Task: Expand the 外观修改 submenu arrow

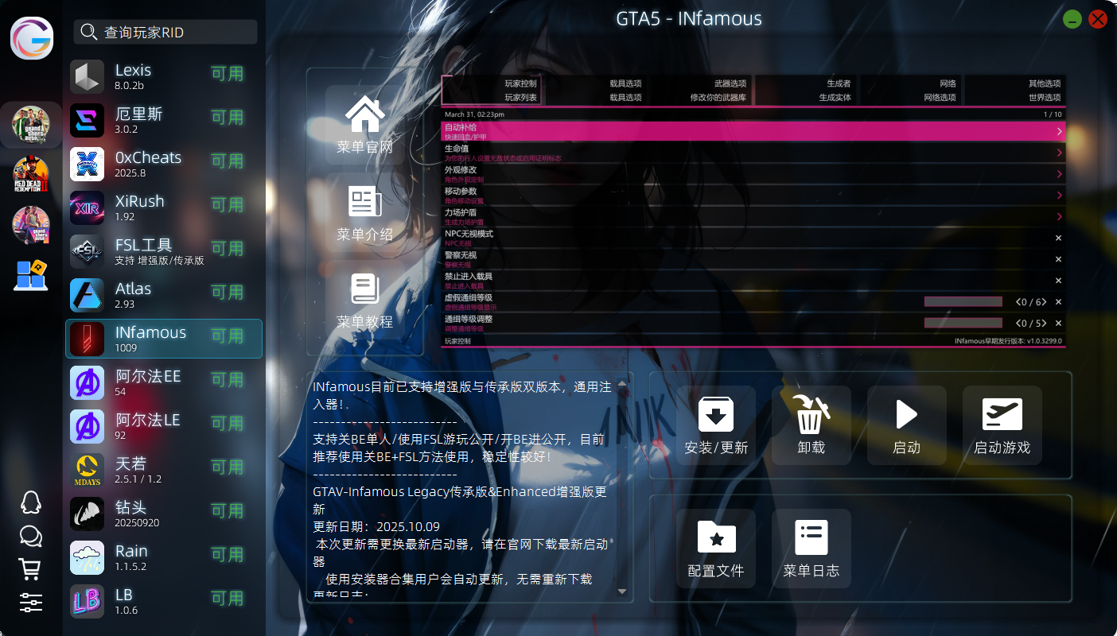Action: pyautogui.click(x=1059, y=174)
